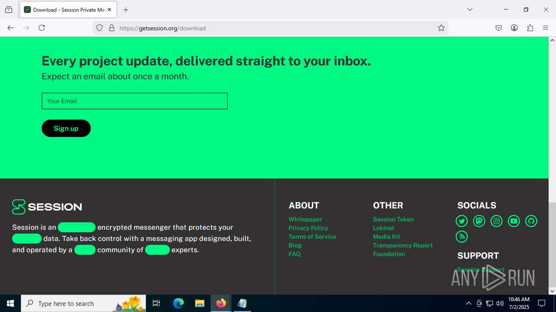Open the YouTube social icon

[514, 221]
